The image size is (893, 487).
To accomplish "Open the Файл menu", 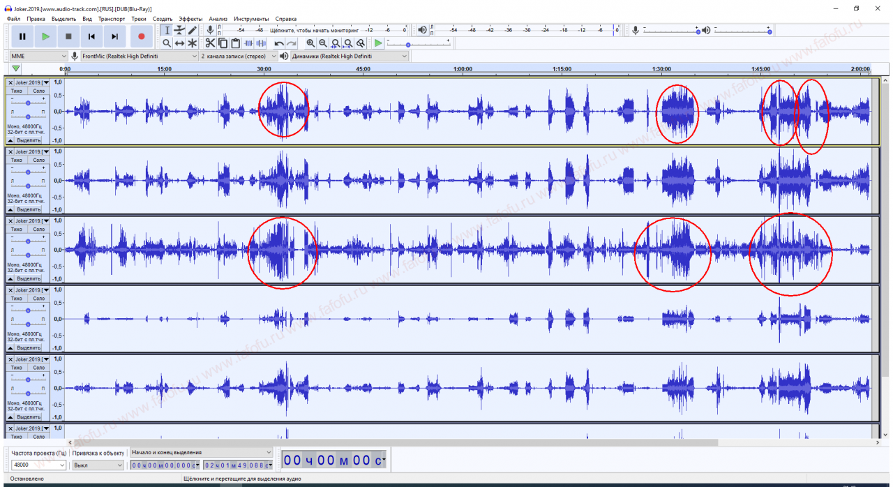I will click(13, 19).
